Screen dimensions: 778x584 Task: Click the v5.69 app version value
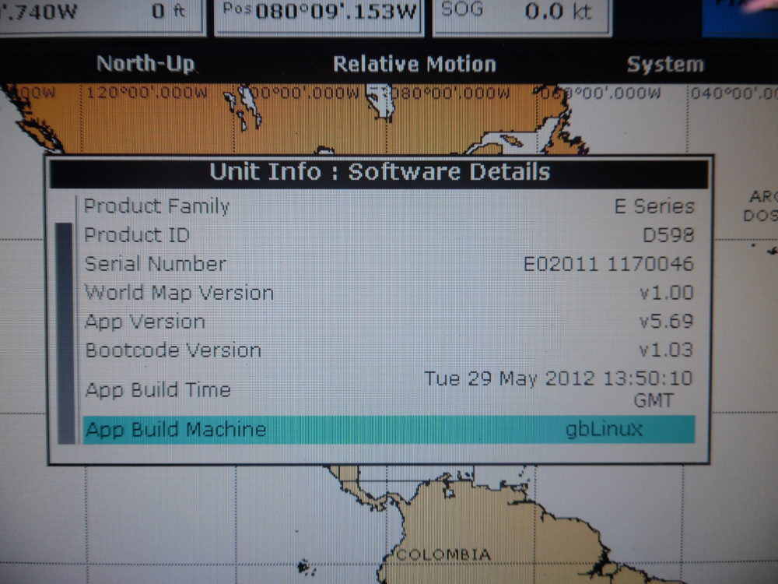[x=666, y=322]
